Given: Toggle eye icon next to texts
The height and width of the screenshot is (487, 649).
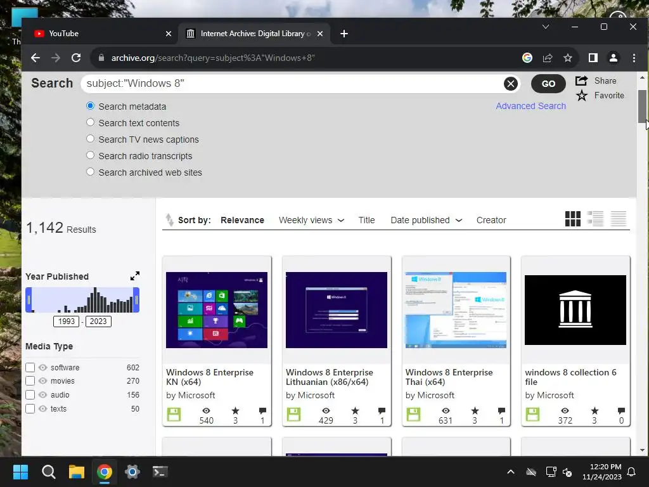Looking at the screenshot, I should (42, 409).
